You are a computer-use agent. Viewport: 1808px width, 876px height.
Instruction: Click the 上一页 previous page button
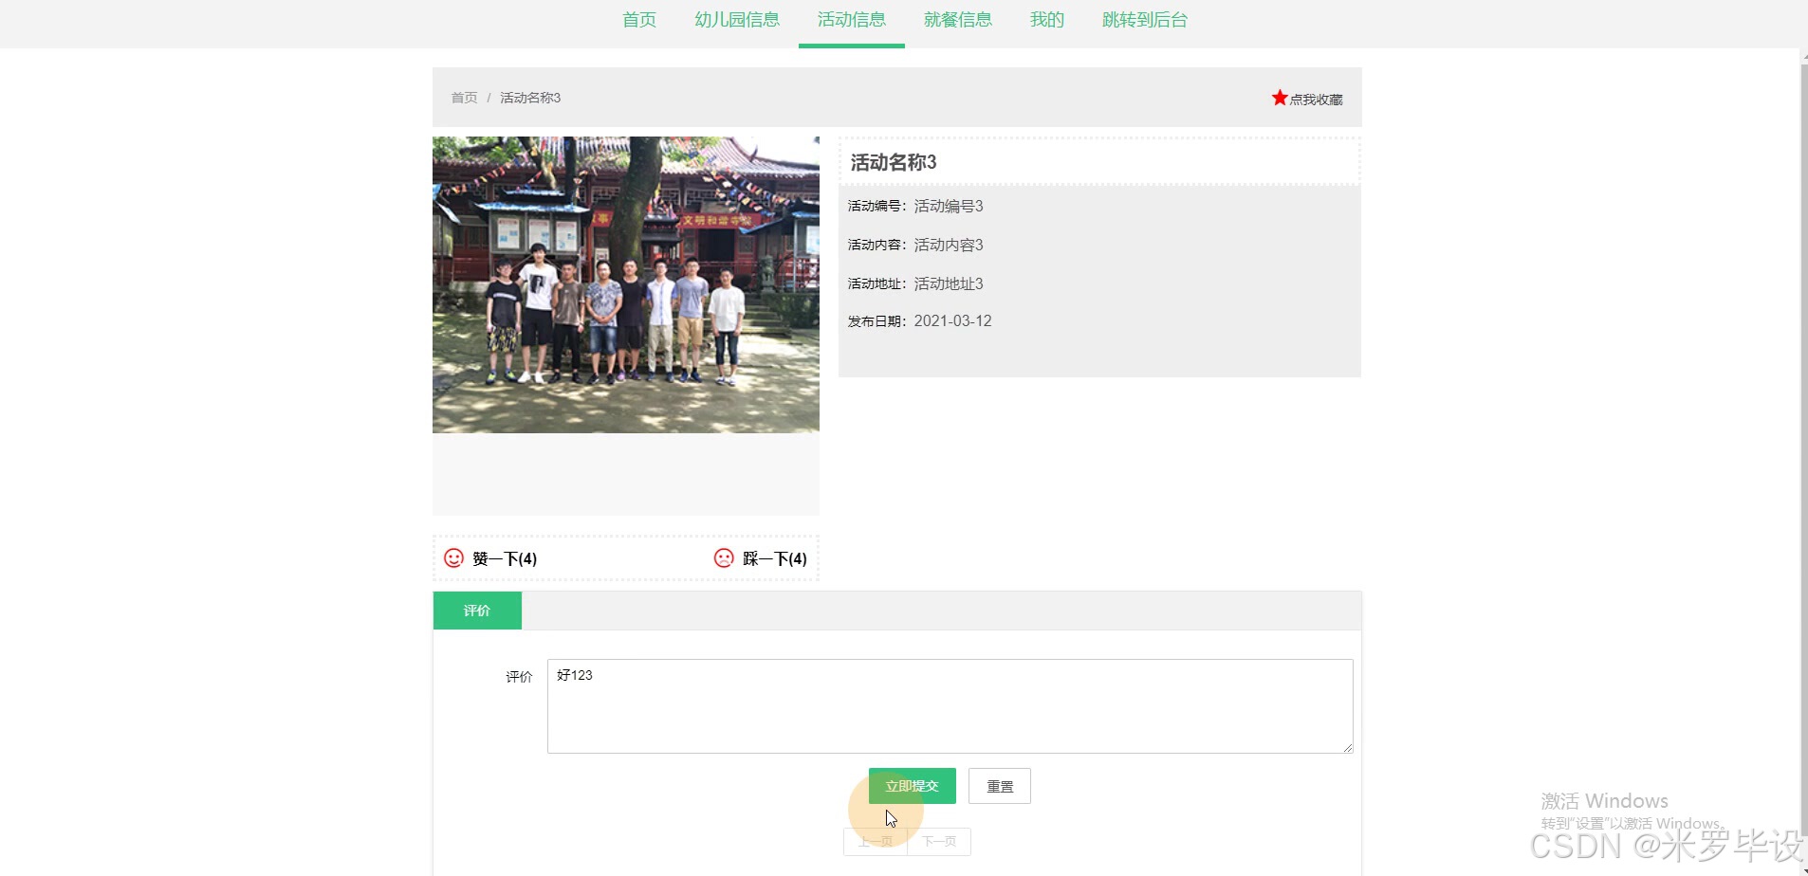pos(875,841)
